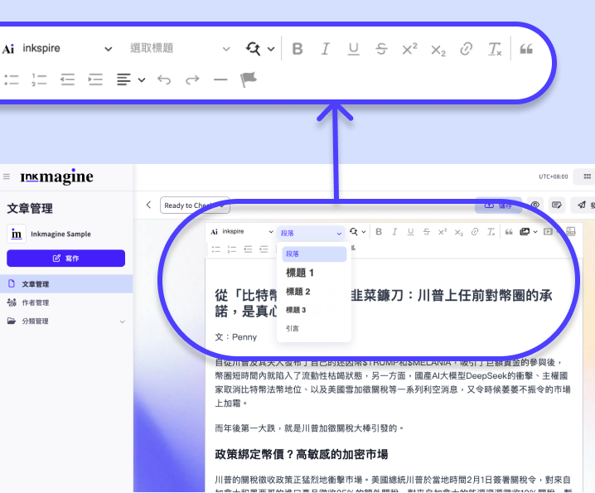
Task: Open the comments note icon
Action: tap(557, 205)
